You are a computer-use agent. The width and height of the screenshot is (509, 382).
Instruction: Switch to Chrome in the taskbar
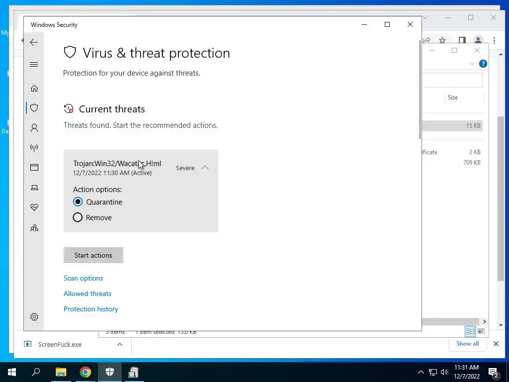[x=85, y=372]
